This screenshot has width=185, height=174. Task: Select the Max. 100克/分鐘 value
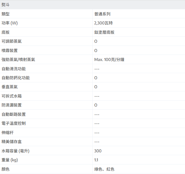click(x=109, y=60)
